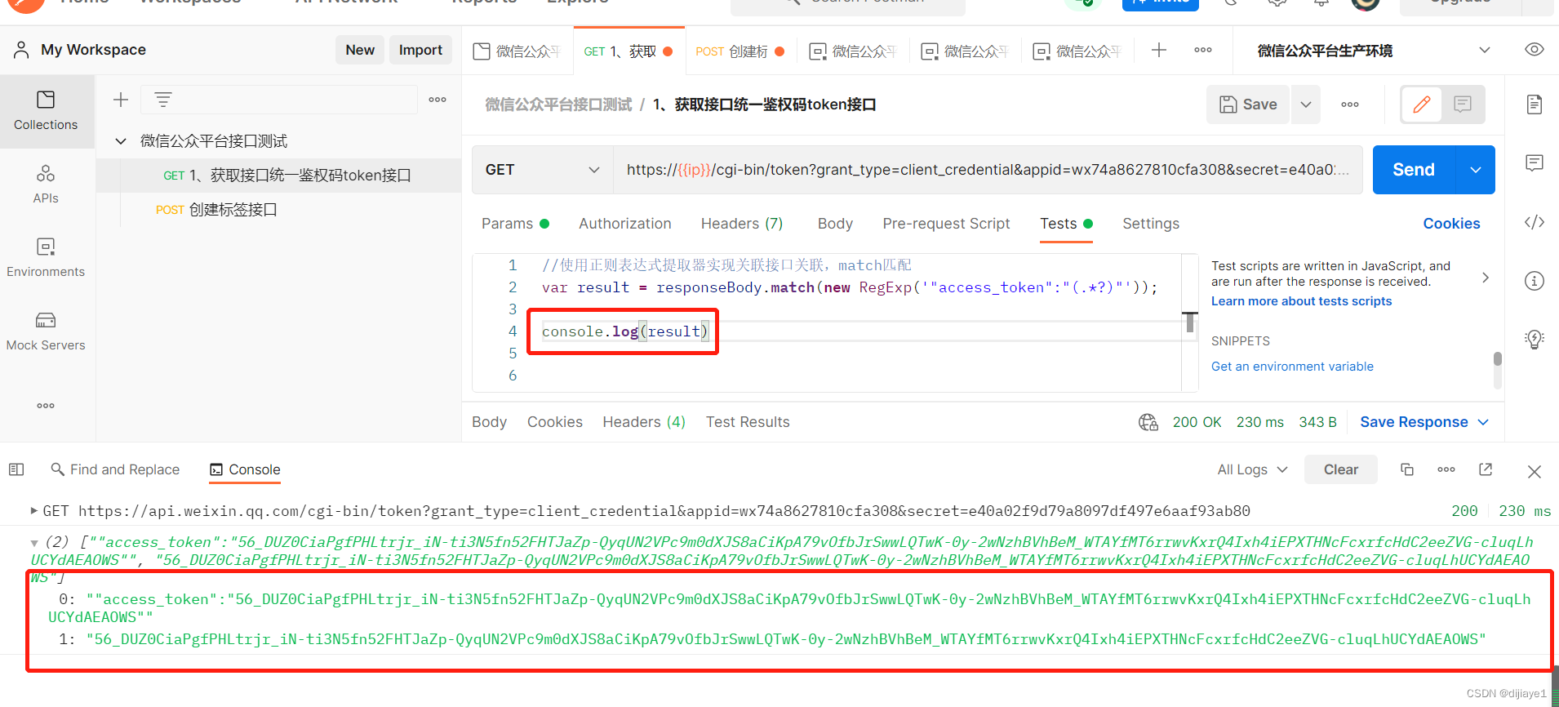Click the request URL input field
The height and width of the screenshot is (707, 1559).
coord(988,170)
